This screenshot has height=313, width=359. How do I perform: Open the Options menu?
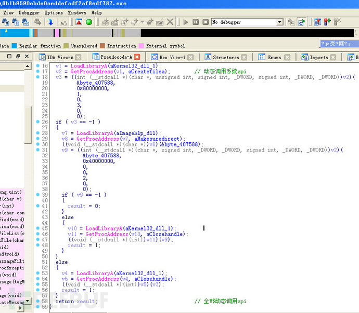pyautogui.click(x=54, y=13)
